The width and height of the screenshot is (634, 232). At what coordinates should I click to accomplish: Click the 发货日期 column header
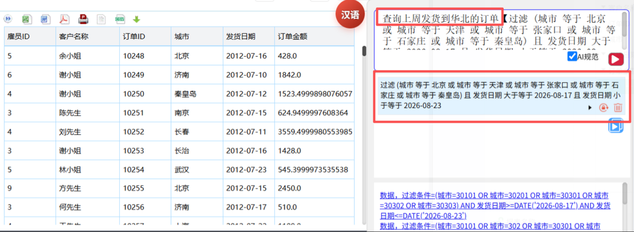(249, 36)
